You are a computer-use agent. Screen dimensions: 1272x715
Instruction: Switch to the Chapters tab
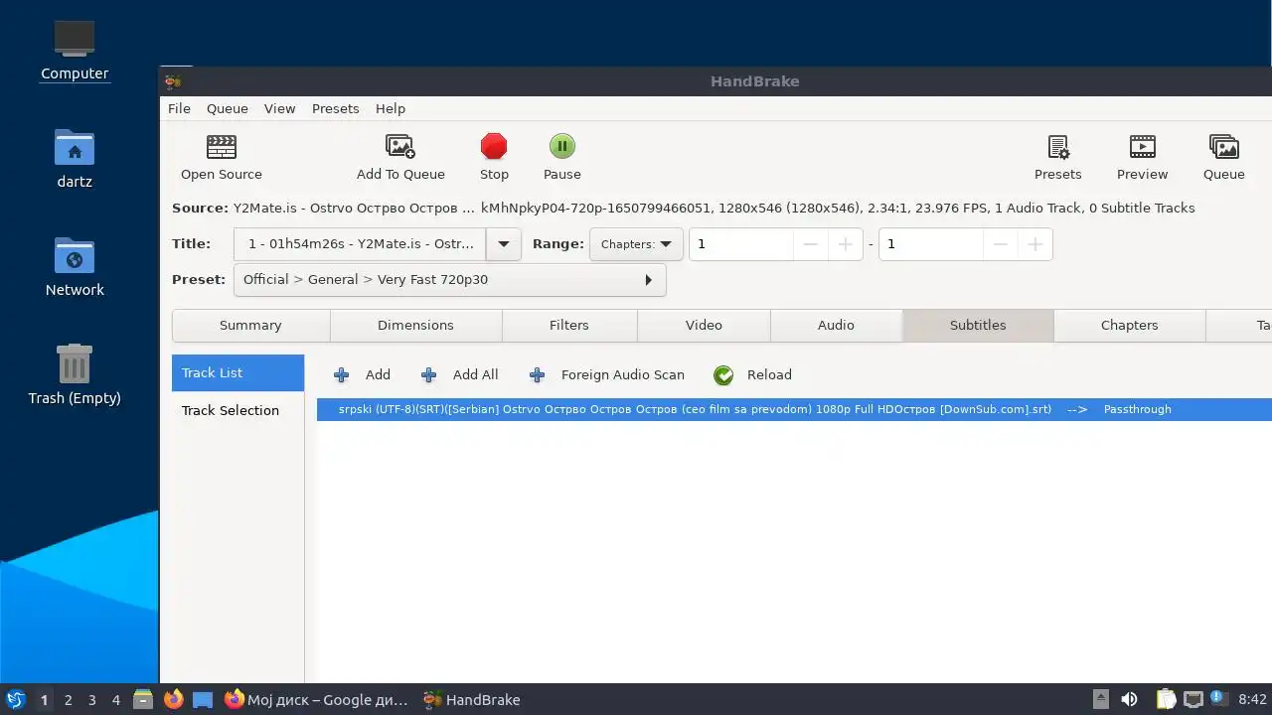1129,326
